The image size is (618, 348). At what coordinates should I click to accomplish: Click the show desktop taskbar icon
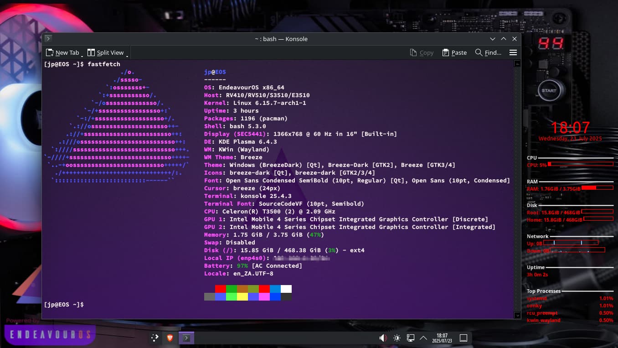463,338
